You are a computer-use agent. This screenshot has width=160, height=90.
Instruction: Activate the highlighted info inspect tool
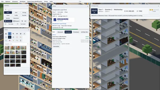(x=10, y=34)
